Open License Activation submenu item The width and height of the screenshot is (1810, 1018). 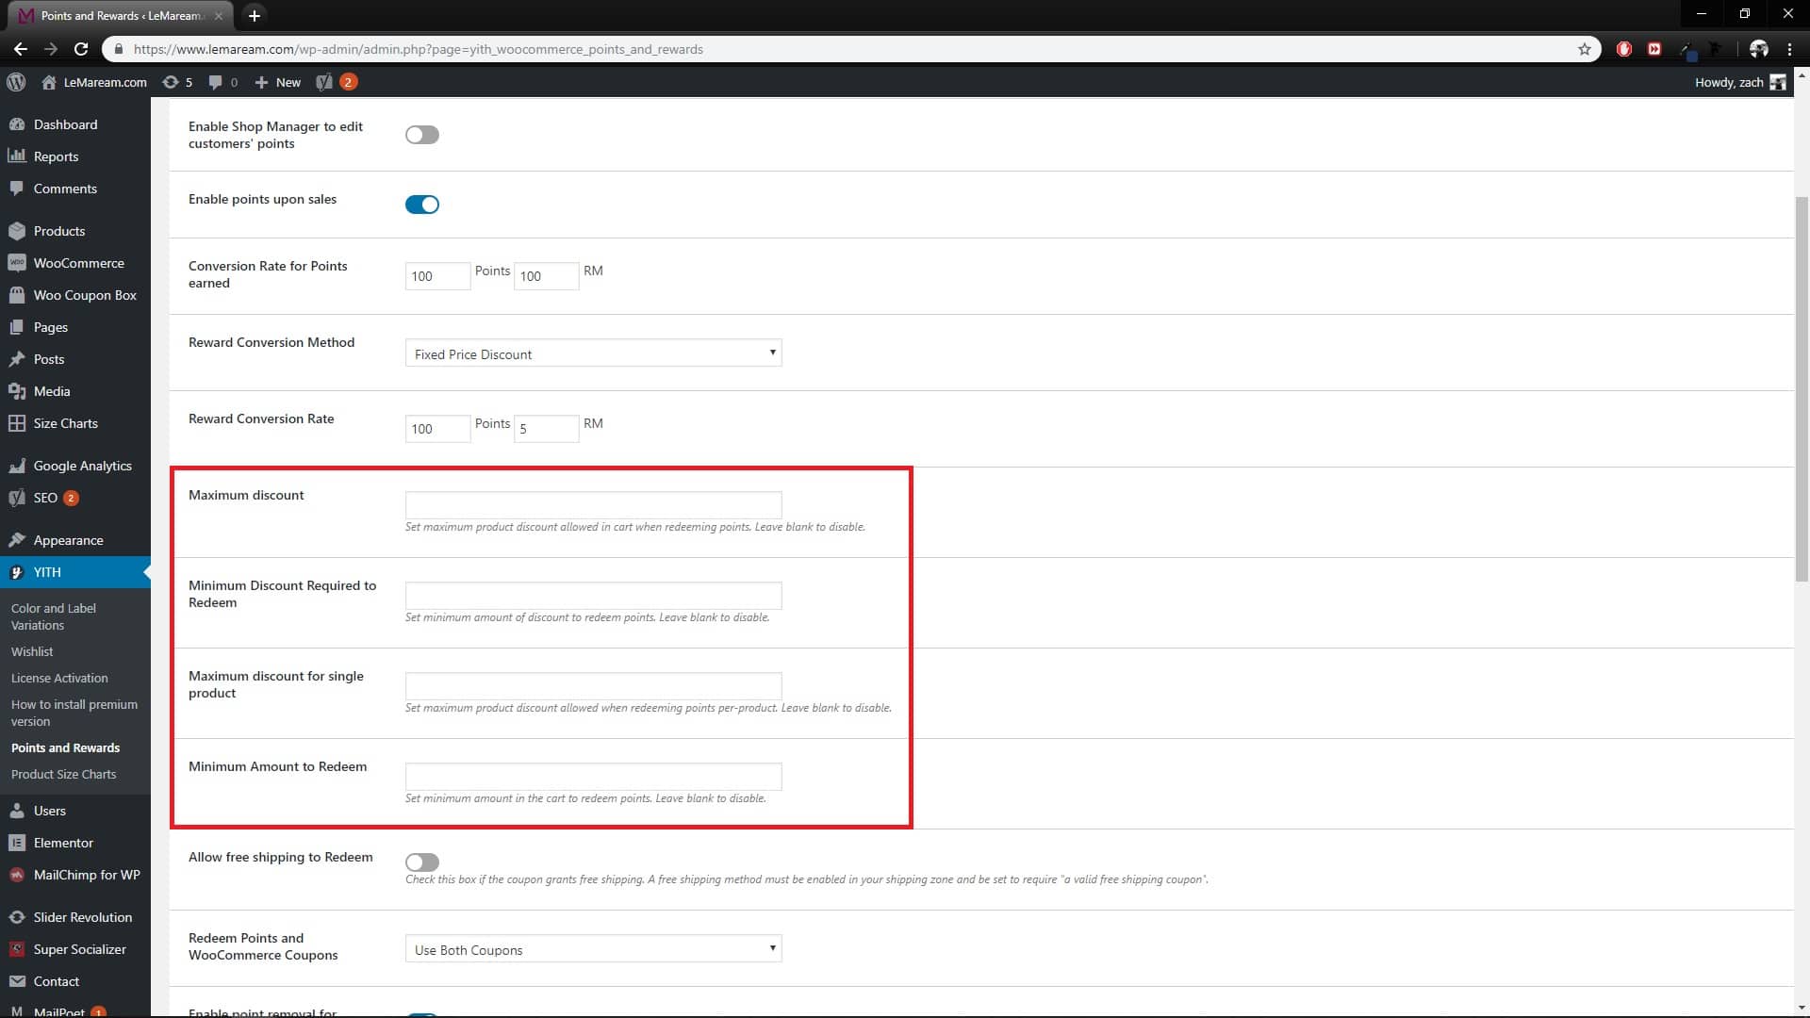point(59,678)
